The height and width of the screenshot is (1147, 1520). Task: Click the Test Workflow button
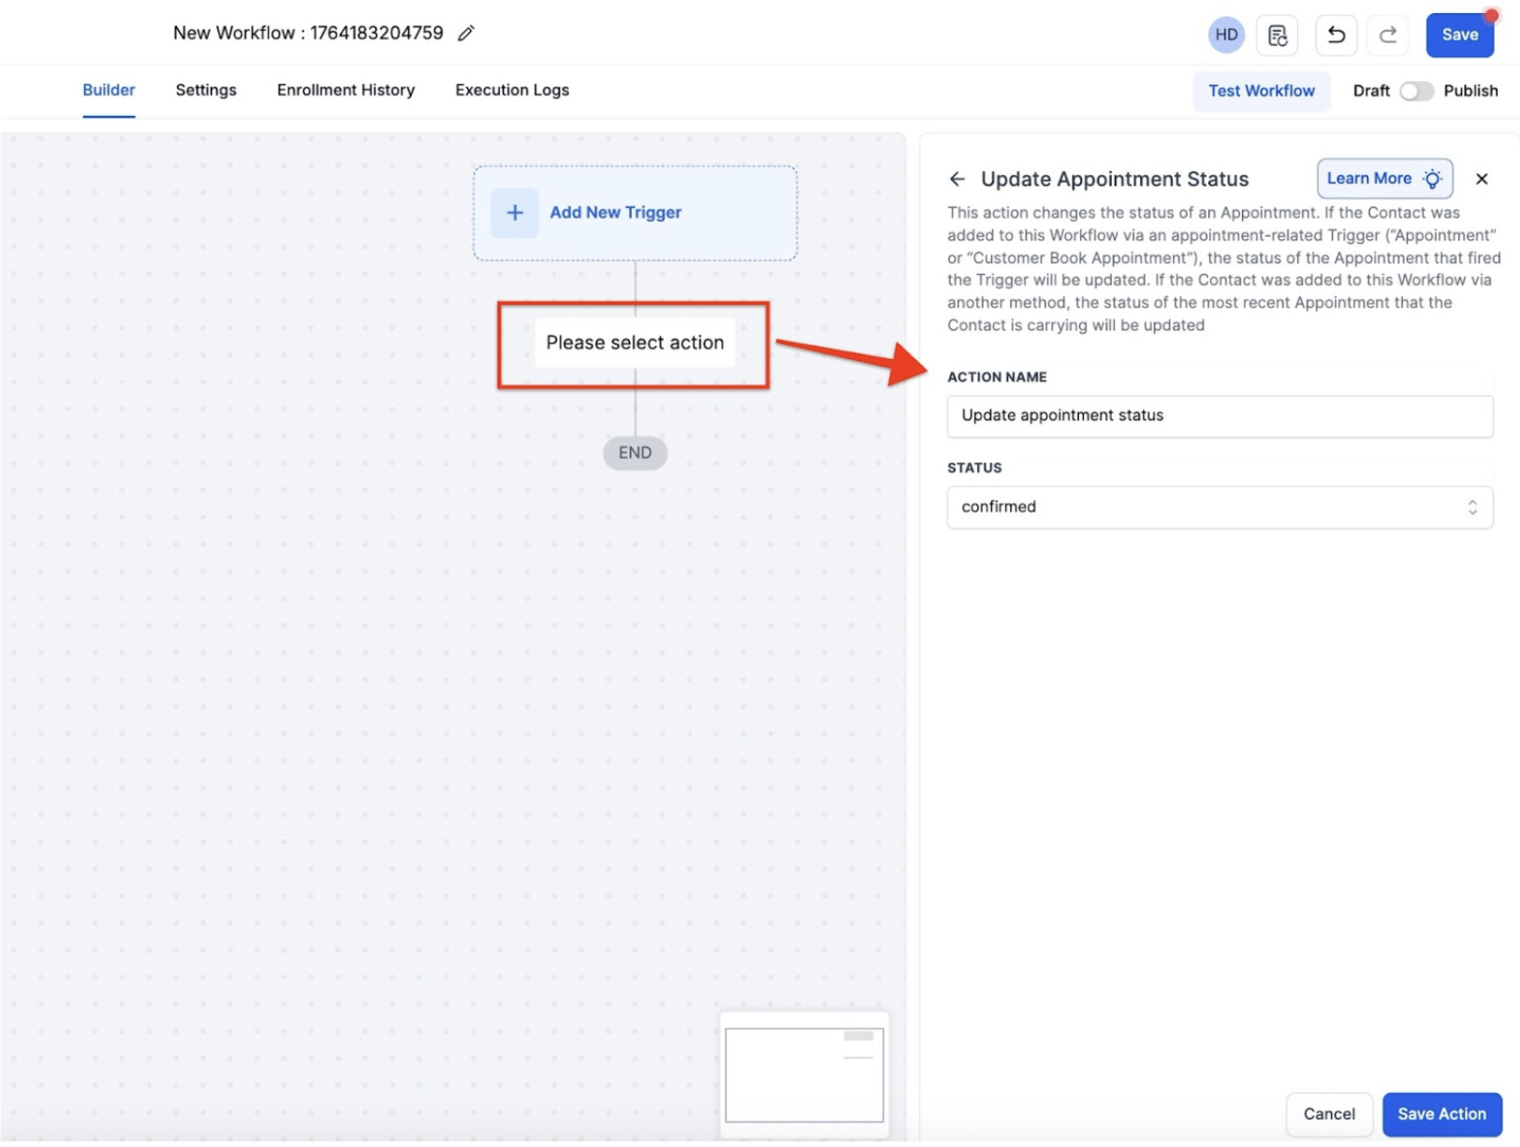pos(1260,91)
